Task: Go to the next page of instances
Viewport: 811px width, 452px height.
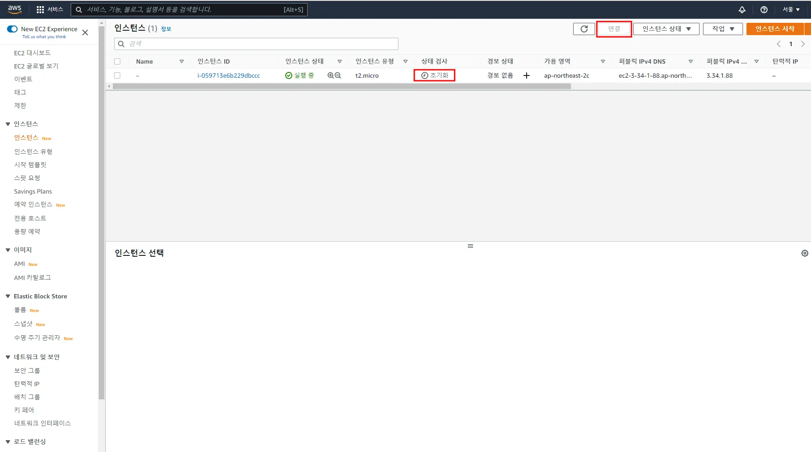Action: [x=803, y=44]
